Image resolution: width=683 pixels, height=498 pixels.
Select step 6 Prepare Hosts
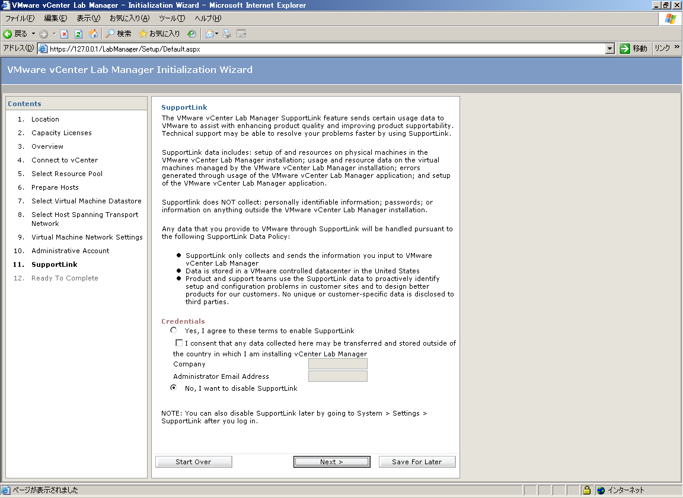[x=55, y=187]
